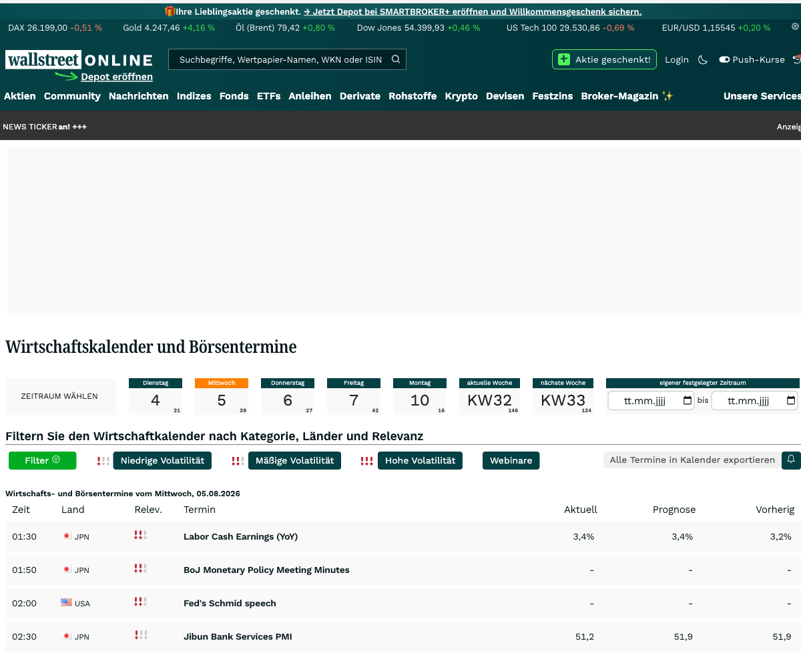
Task: Select Freitag 7 date tab
Action: click(x=354, y=396)
